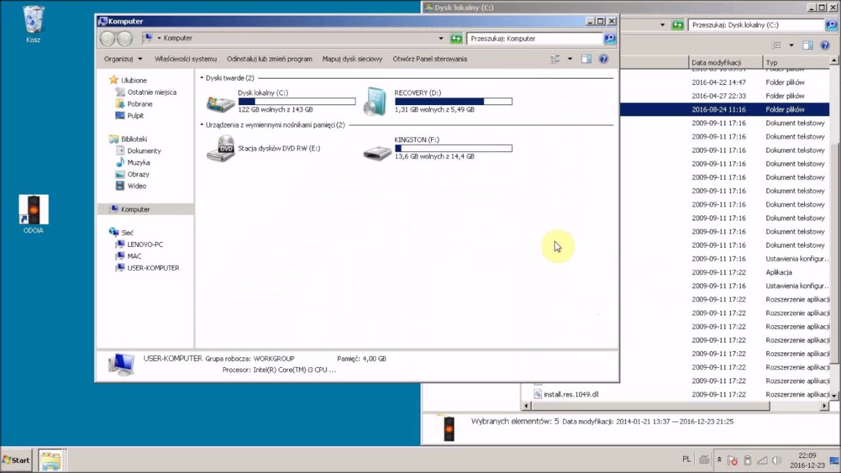Open Ostatnie miejsca in sidebar
The width and height of the screenshot is (841, 473).
(152, 93)
